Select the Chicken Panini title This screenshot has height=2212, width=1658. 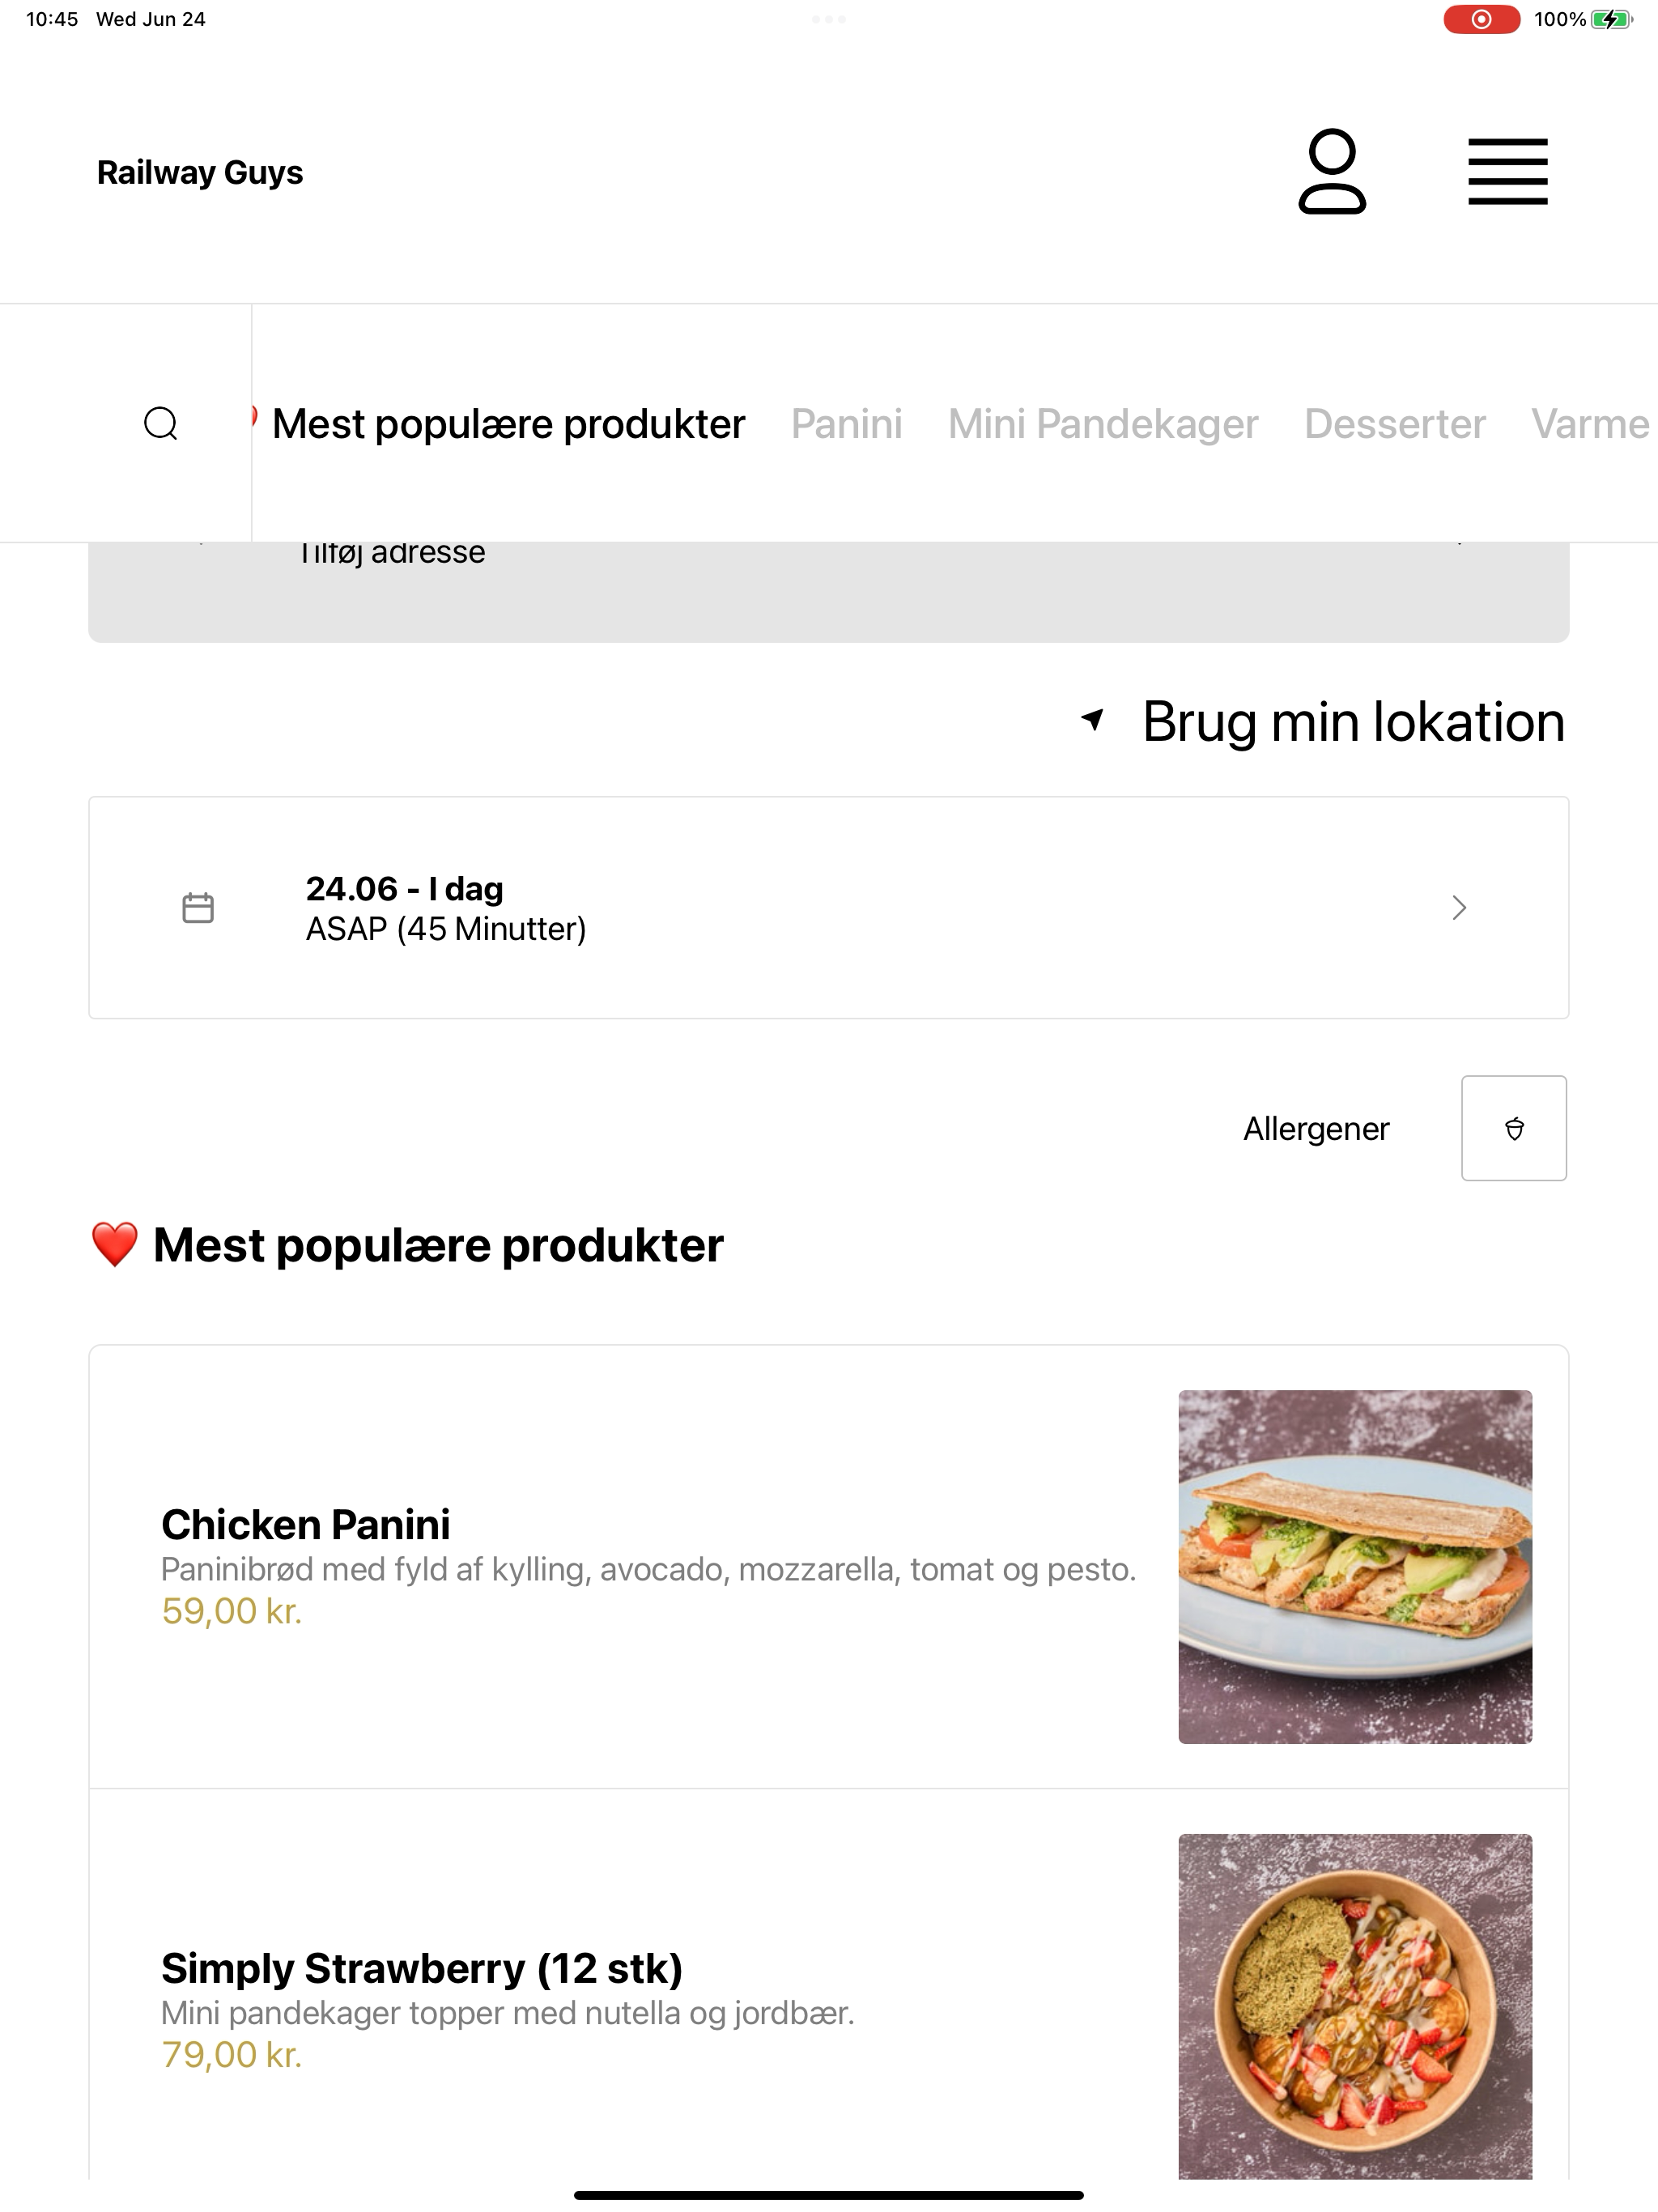pos(305,1525)
